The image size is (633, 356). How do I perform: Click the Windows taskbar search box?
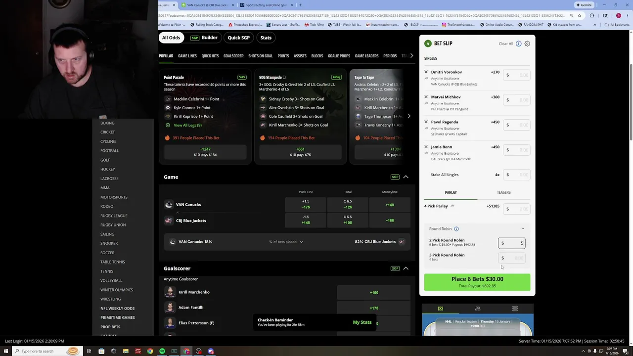47,351
